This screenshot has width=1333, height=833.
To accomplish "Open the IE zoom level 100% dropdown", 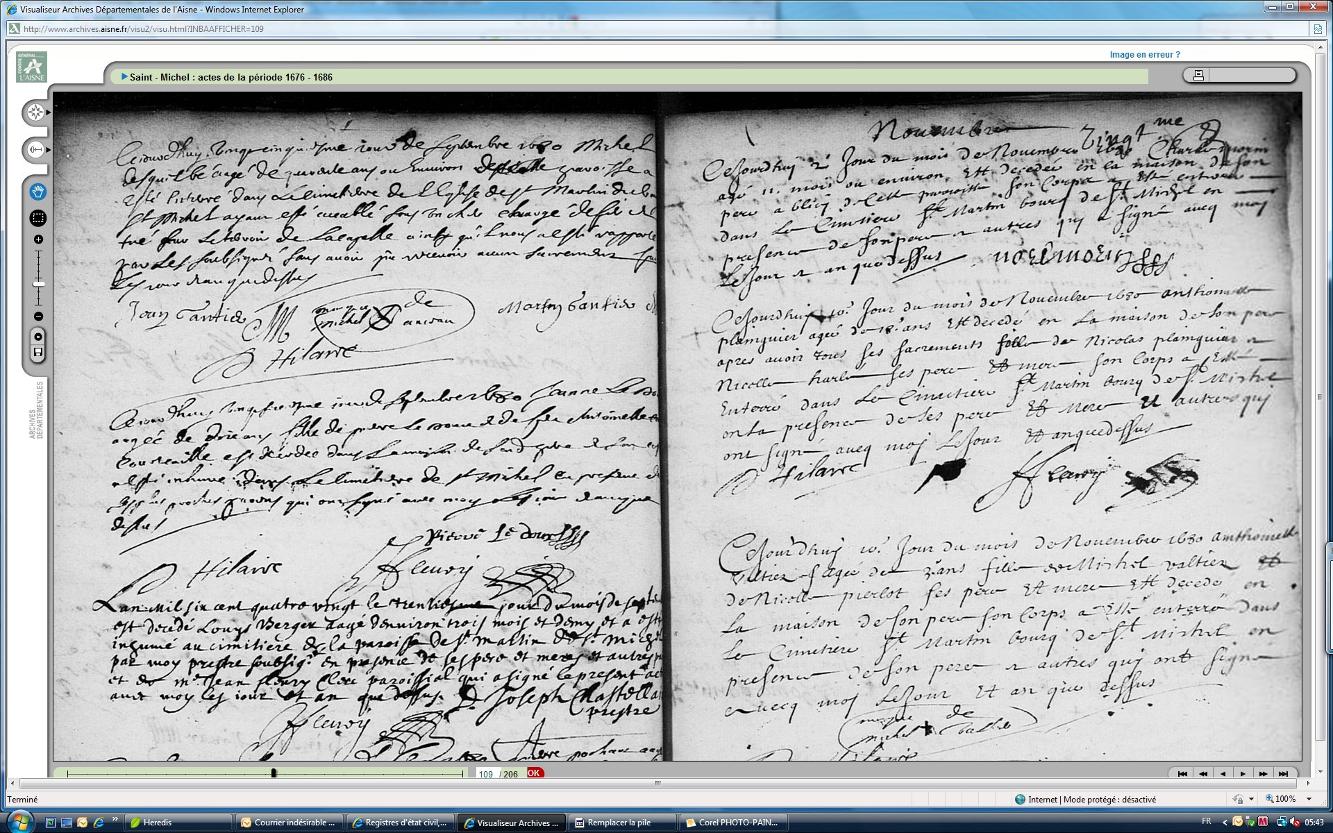I will (1309, 799).
